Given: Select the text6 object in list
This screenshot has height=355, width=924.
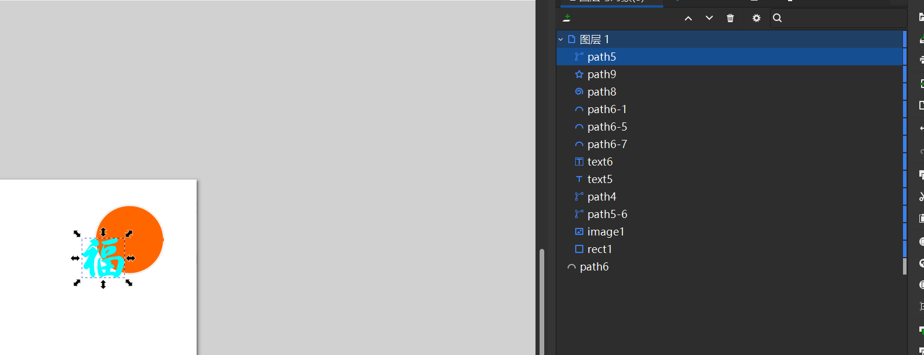Looking at the screenshot, I should click(600, 162).
